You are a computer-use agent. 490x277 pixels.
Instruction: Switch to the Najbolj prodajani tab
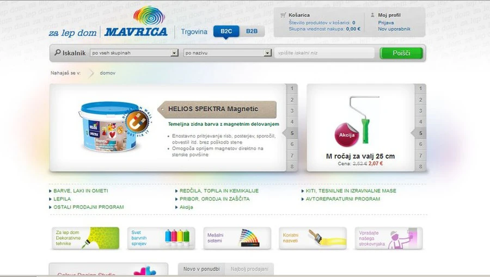point(249,269)
